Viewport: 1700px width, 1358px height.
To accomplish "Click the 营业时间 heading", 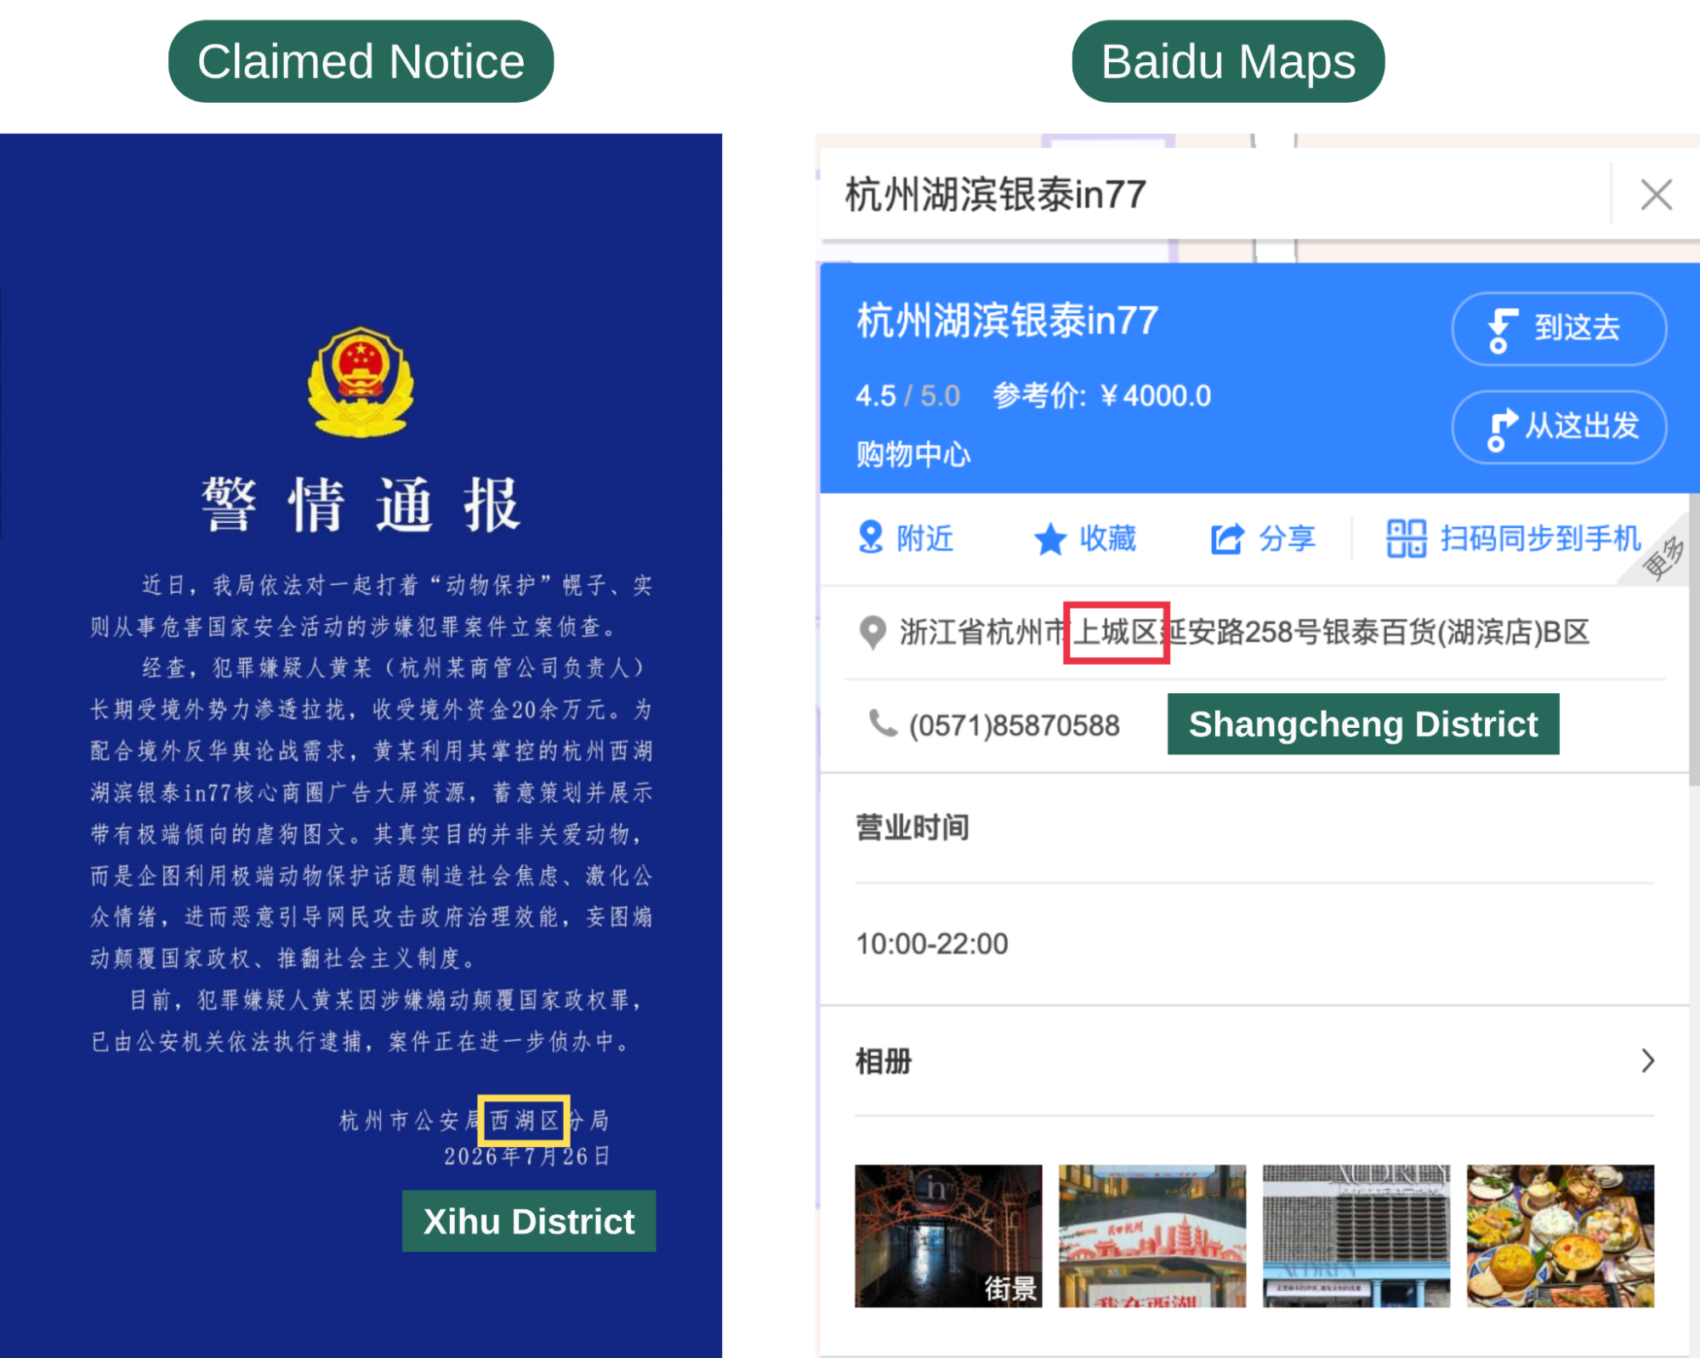I will 913,827.
